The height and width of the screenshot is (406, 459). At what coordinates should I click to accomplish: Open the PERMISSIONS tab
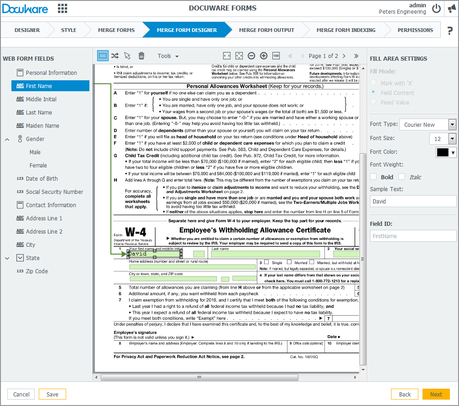tap(415, 30)
